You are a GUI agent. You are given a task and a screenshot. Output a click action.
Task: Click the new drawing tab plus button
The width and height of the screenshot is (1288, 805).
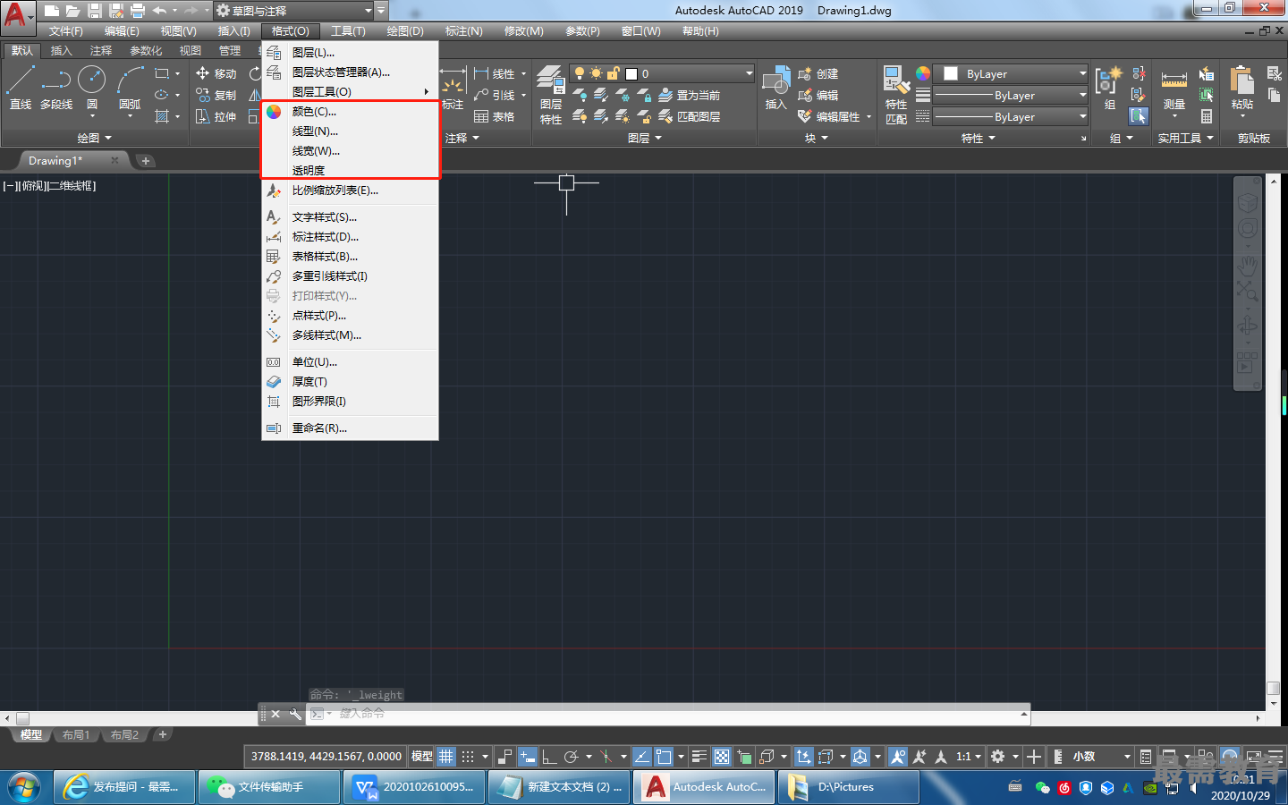[146, 160]
